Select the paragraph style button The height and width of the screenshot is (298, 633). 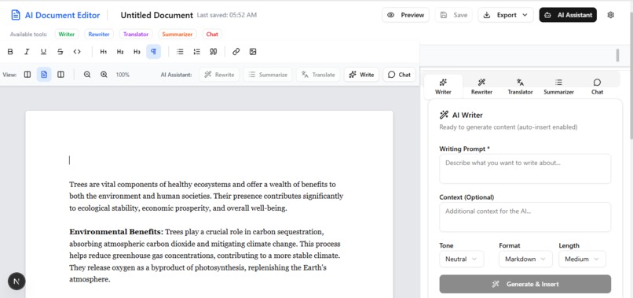pos(153,52)
